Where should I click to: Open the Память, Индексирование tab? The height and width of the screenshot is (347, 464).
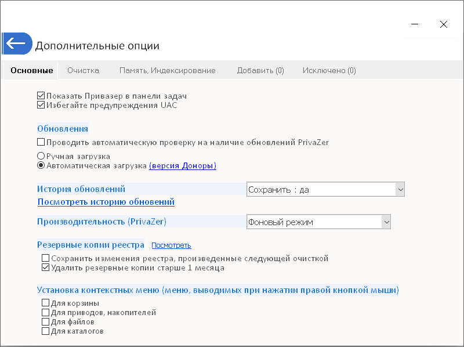click(167, 70)
